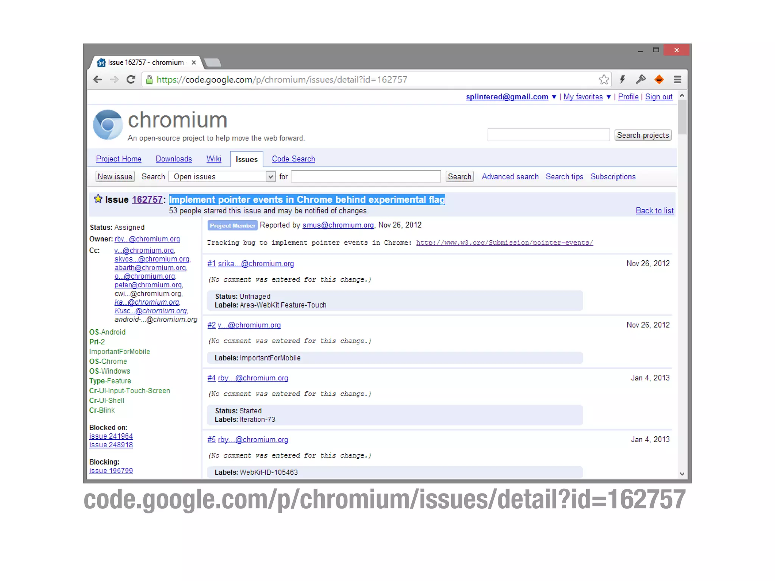Click the OS-Android label
The width and height of the screenshot is (775, 581).
107,332
